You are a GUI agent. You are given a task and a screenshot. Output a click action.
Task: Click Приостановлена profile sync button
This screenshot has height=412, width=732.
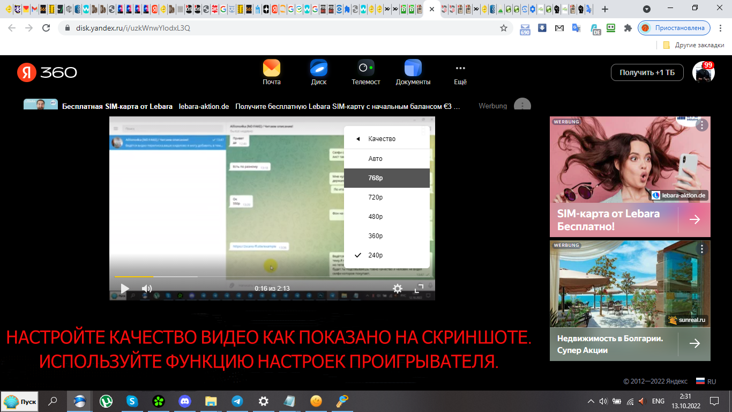click(x=674, y=28)
